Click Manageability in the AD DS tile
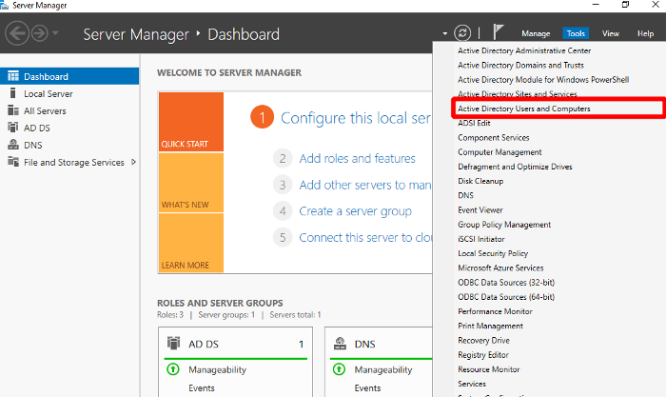 218,369
